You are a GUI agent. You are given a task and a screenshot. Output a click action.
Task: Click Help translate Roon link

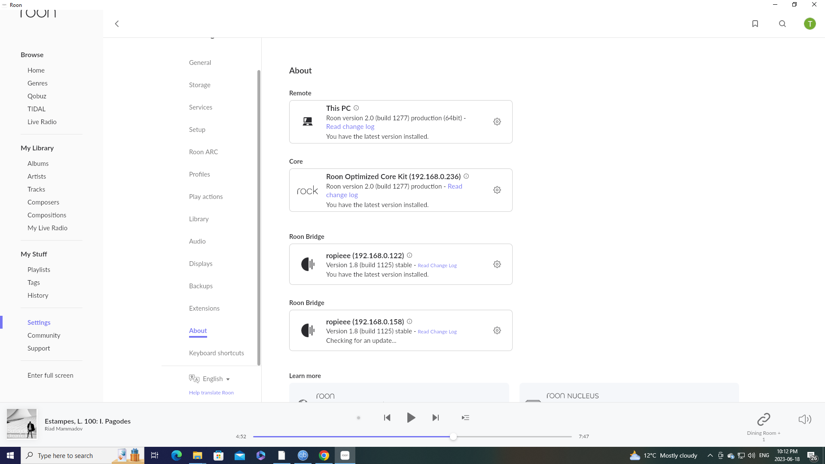point(211,393)
